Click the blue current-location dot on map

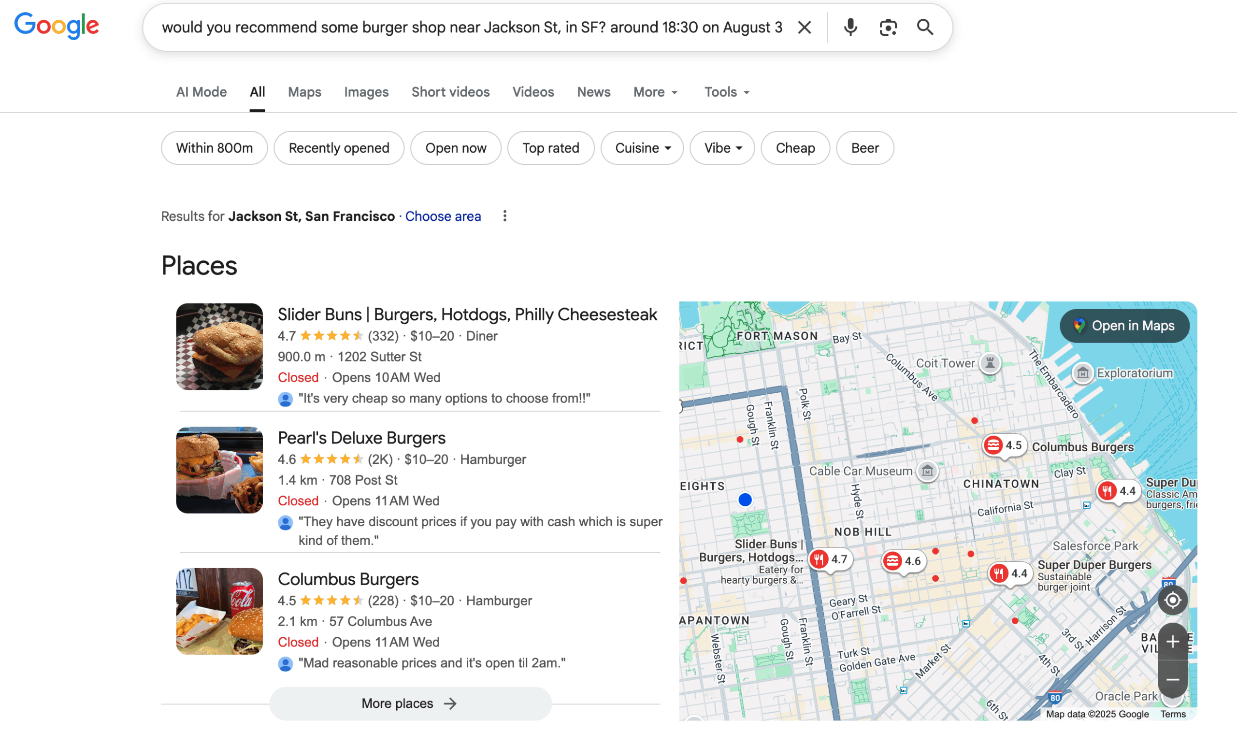[x=745, y=500]
